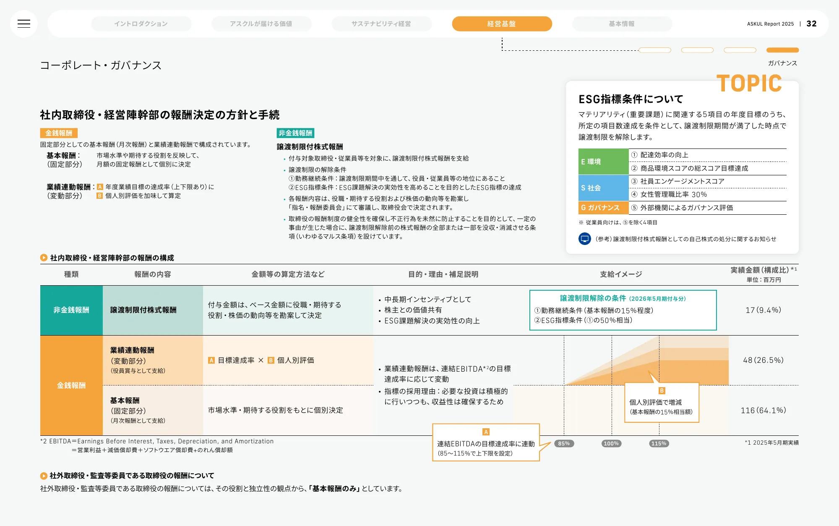Click the 譲渡制限解除の条件 box heading

pyautogui.click(x=623, y=298)
